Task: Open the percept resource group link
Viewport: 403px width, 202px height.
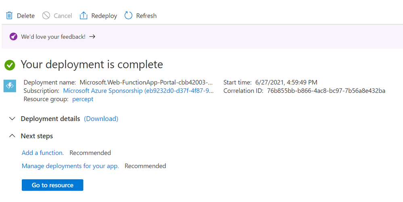Action: (83, 99)
